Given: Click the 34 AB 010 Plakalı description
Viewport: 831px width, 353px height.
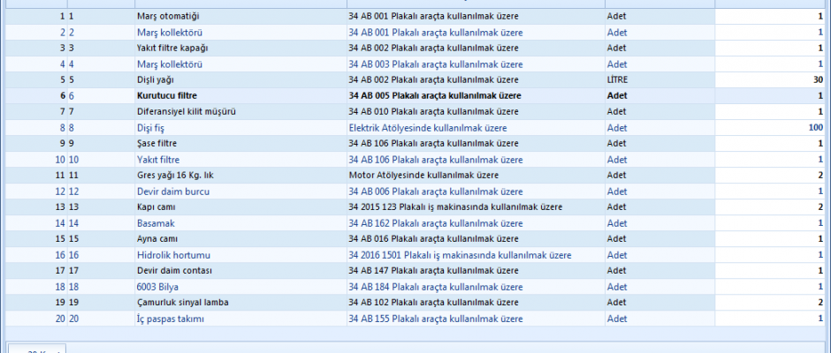Looking at the screenshot, I should pos(433,112).
